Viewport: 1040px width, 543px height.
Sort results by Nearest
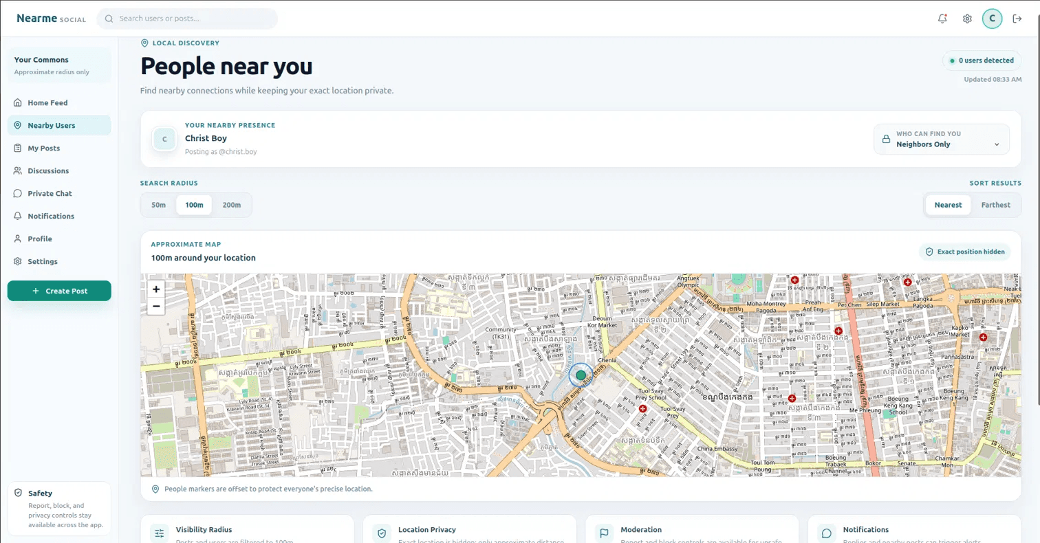[948, 205]
